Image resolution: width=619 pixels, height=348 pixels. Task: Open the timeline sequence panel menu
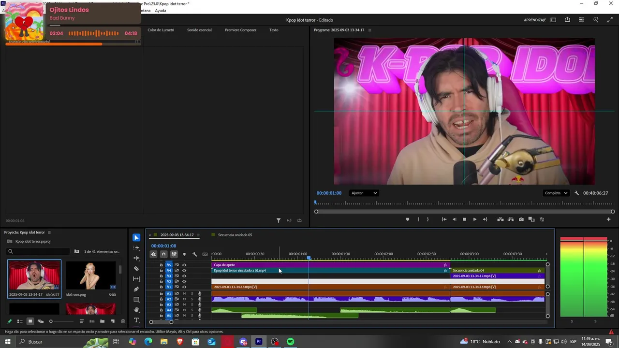(198, 235)
